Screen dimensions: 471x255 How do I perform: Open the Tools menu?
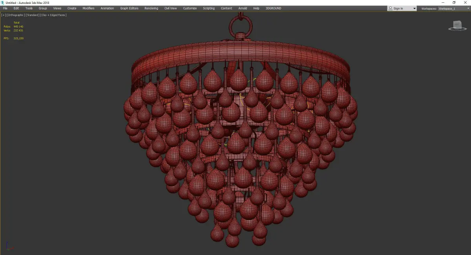tap(29, 8)
